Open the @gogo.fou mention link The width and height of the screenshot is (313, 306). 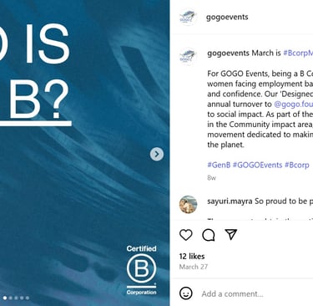294,105
